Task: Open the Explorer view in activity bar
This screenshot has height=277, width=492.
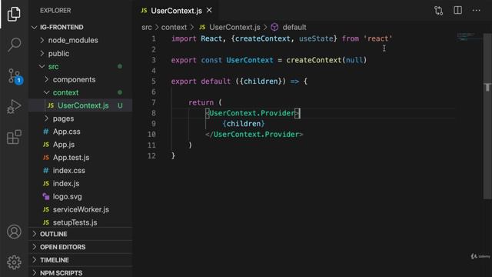Action: [14, 14]
